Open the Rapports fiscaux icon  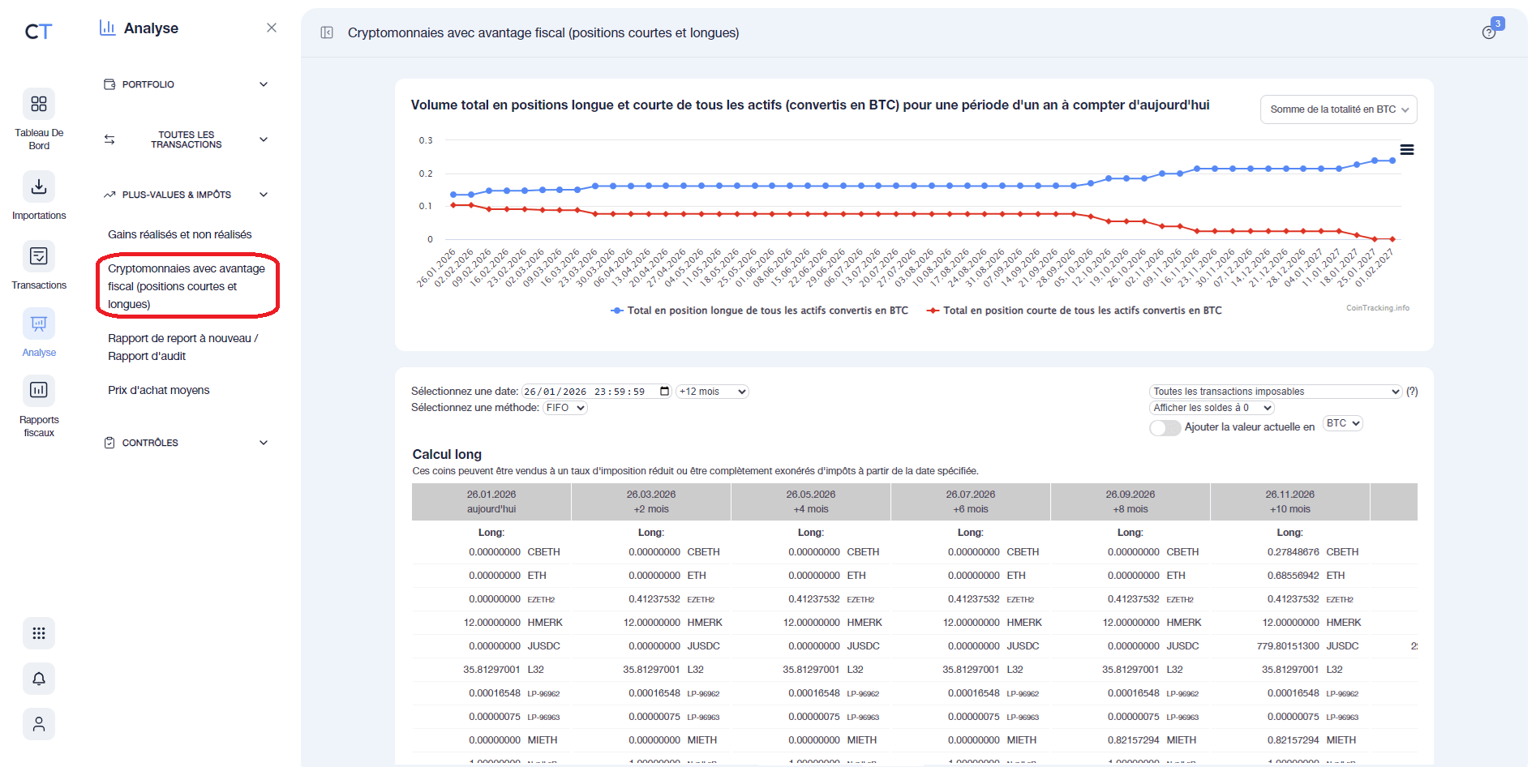(x=38, y=390)
